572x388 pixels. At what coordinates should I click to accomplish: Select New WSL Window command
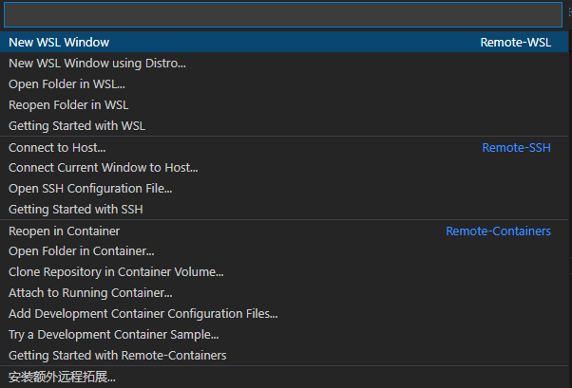point(59,43)
